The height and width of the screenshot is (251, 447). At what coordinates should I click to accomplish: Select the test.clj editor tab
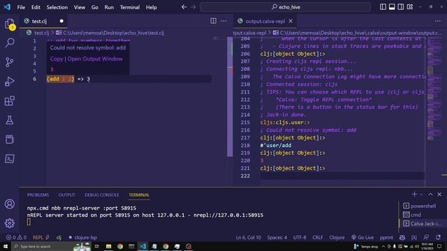tap(43, 21)
